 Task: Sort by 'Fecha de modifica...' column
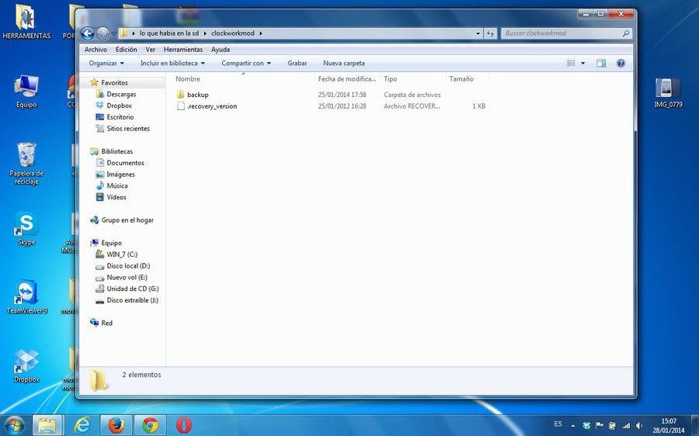pos(347,79)
